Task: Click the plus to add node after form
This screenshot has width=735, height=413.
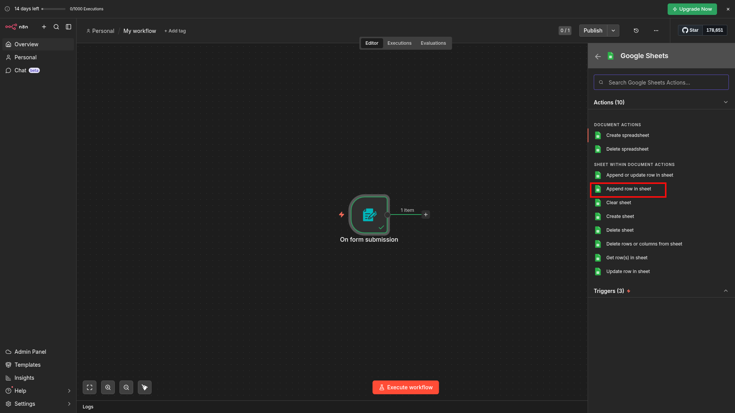Action: [426, 215]
